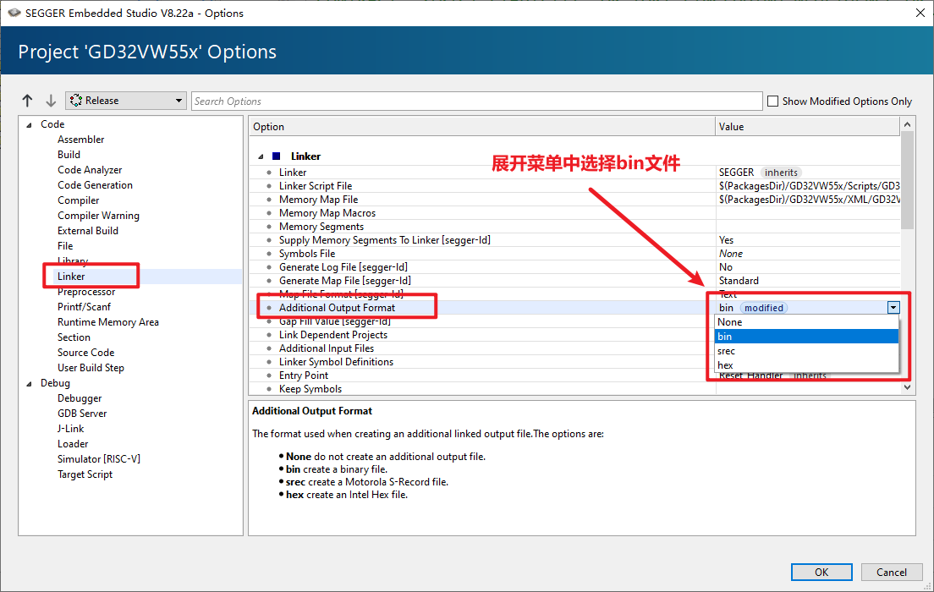934x592 pixels.
Task: Click the up arrow navigation icon
Action: point(28,101)
